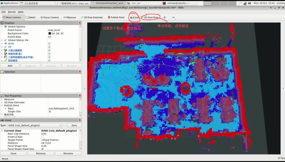This screenshot has width=285, height=162.
Task: Select the Publish Point tool
Action: tap(116, 17)
